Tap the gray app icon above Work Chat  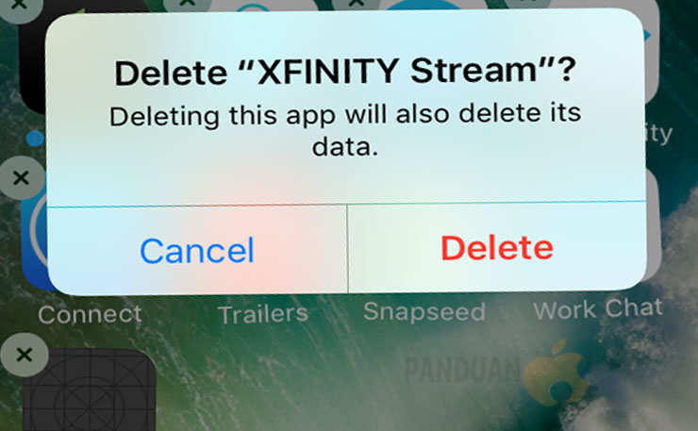(654, 224)
